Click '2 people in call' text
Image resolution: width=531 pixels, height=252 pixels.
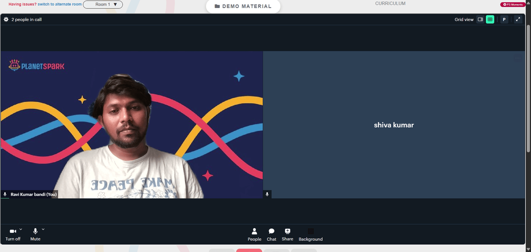tap(27, 20)
